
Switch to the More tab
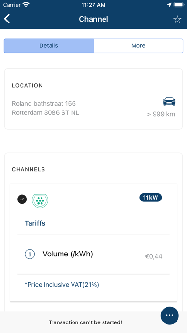click(x=138, y=45)
